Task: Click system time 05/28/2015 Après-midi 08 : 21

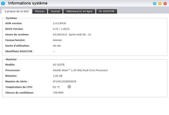Action: point(72,34)
